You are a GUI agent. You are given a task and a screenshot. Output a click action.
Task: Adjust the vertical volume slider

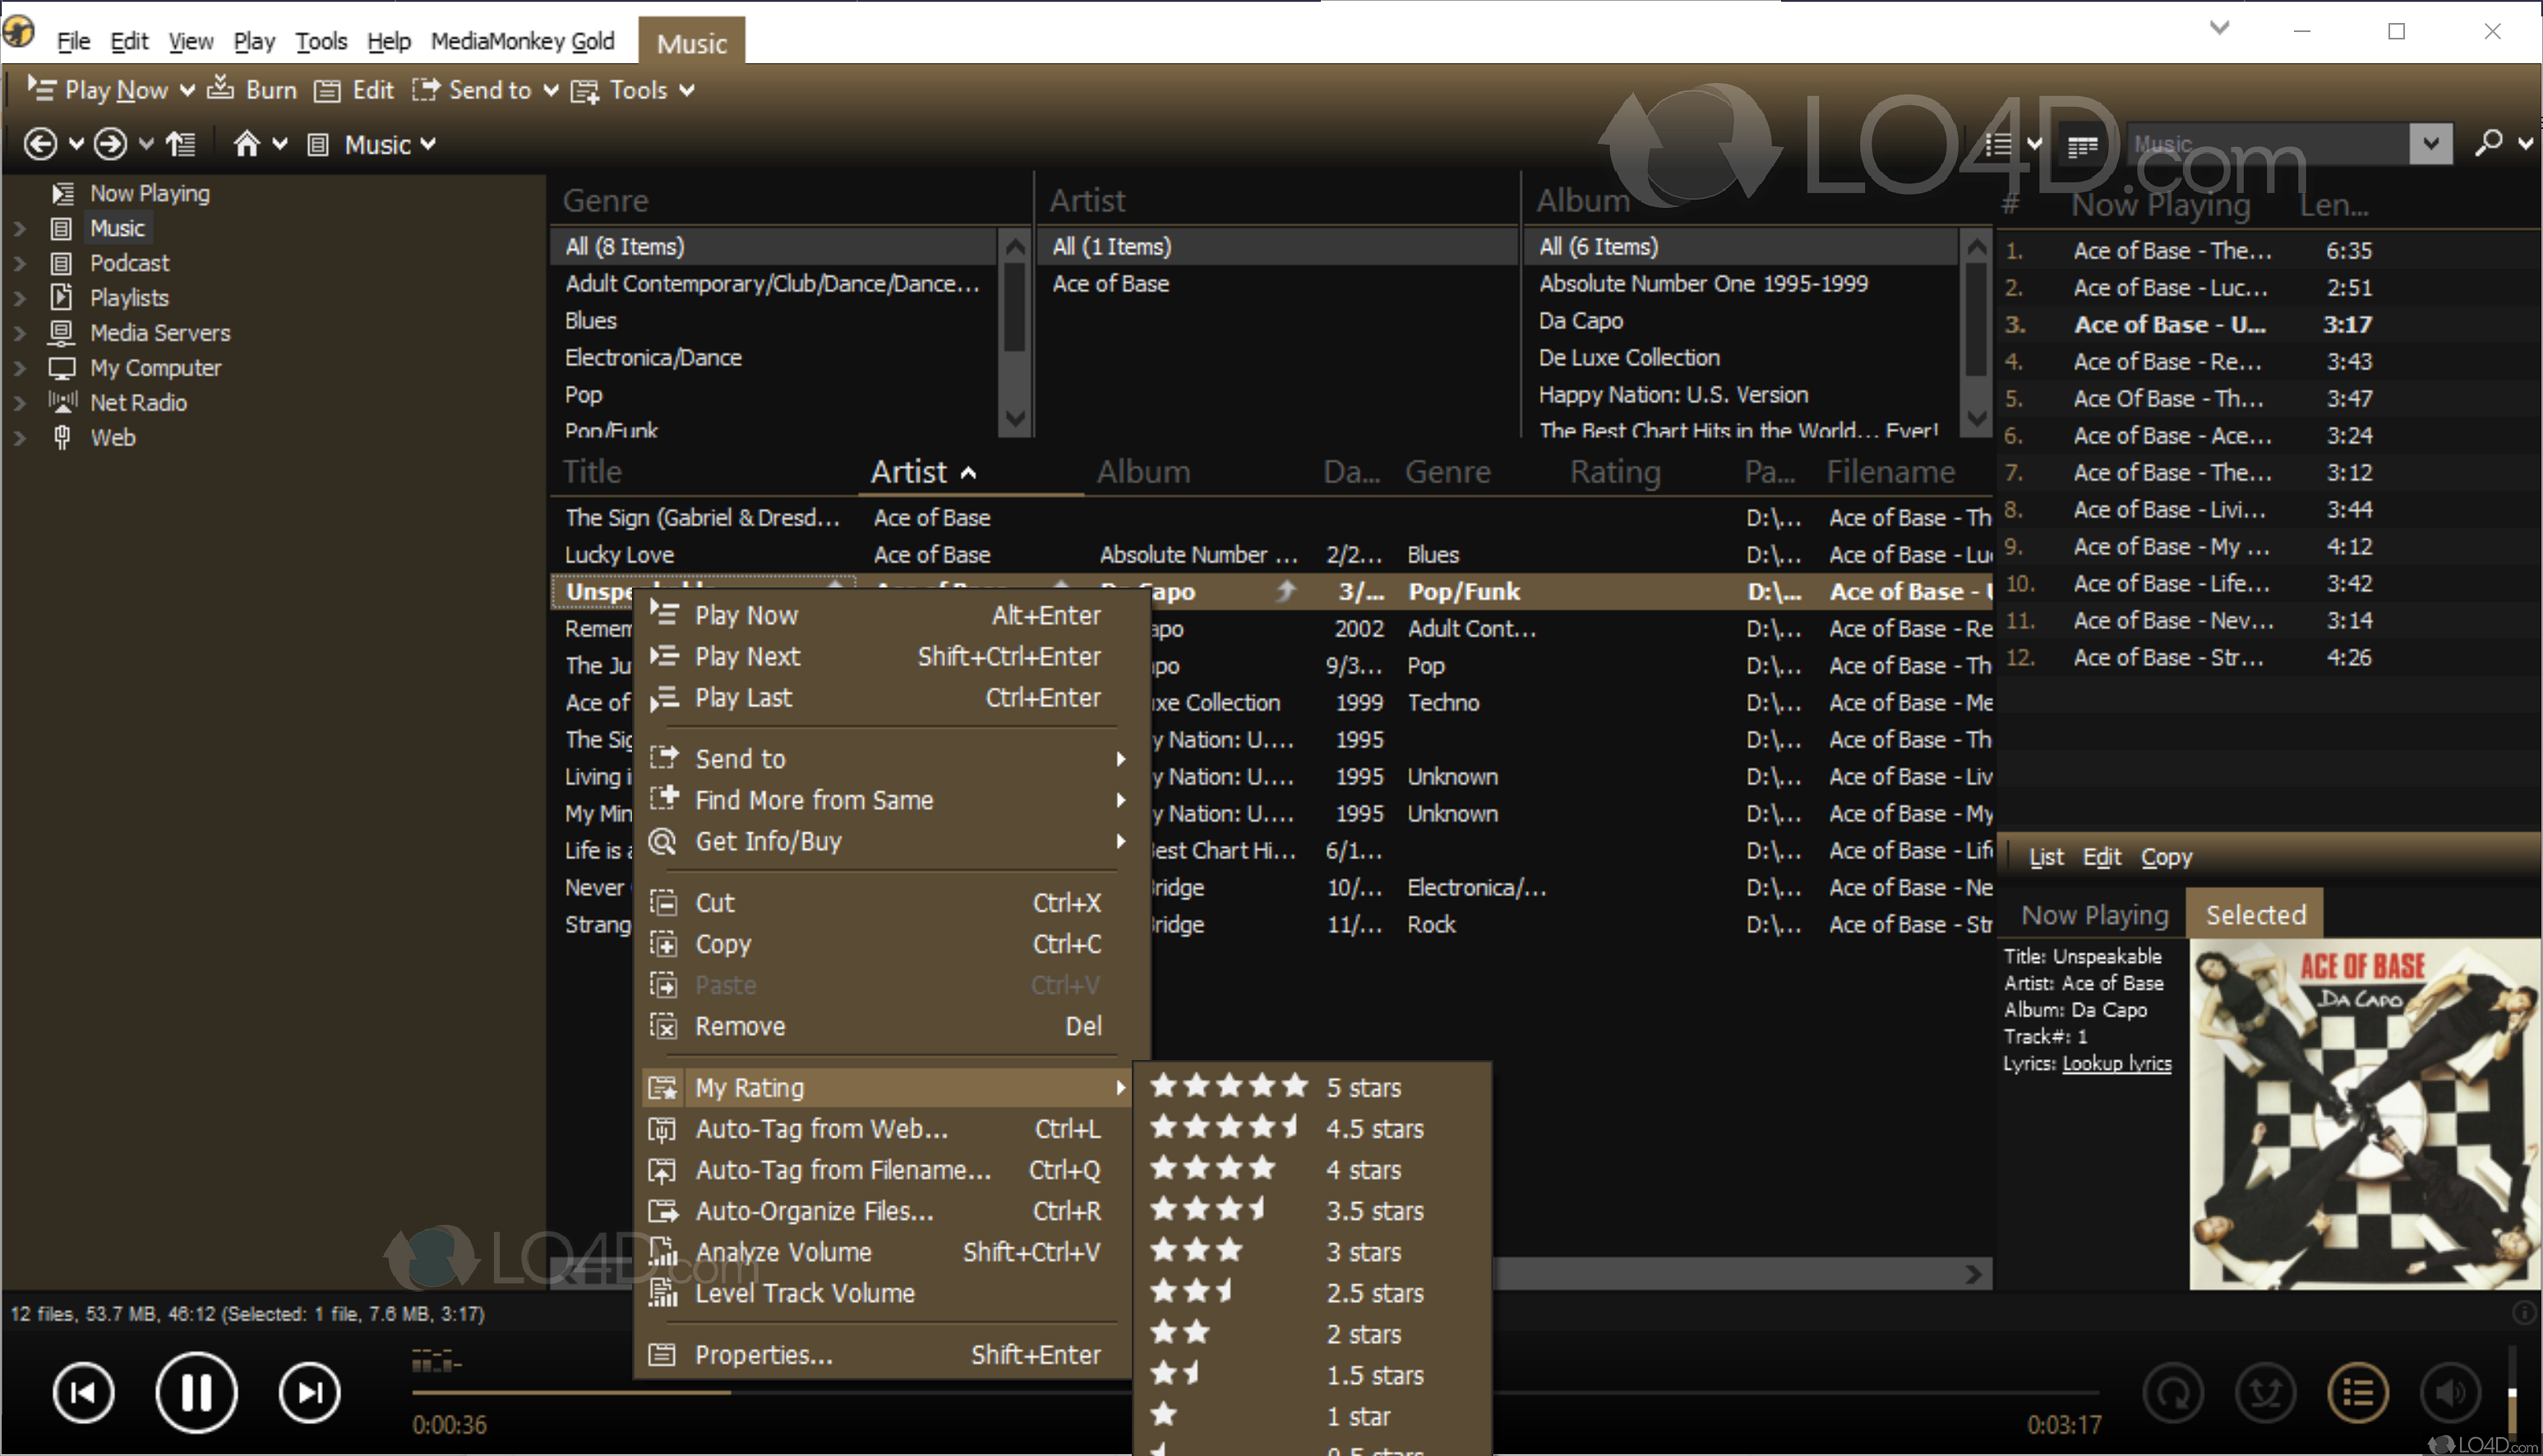click(x=2511, y=1392)
